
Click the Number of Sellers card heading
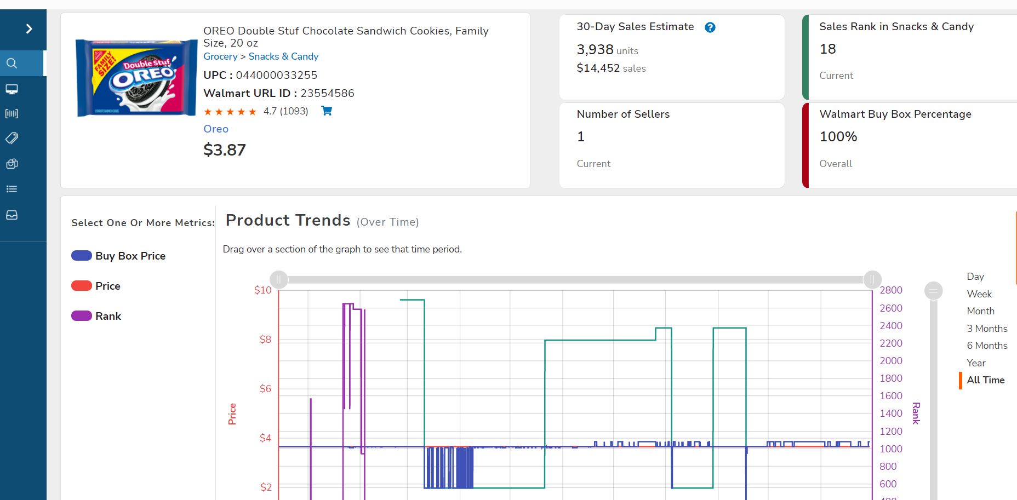623,114
